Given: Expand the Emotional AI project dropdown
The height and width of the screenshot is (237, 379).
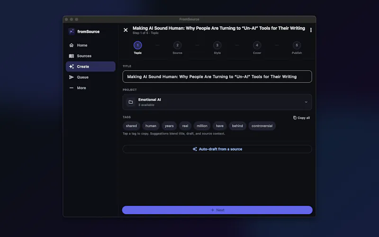Looking at the screenshot, I should click(217, 102).
